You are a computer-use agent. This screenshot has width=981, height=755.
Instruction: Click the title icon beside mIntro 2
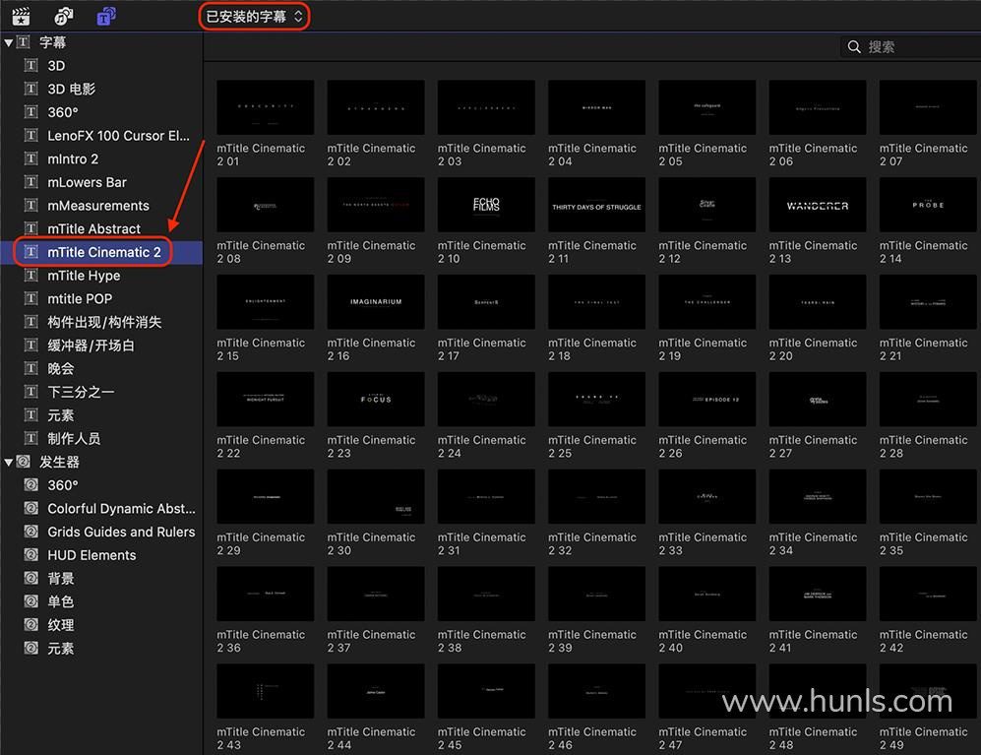tap(31, 159)
